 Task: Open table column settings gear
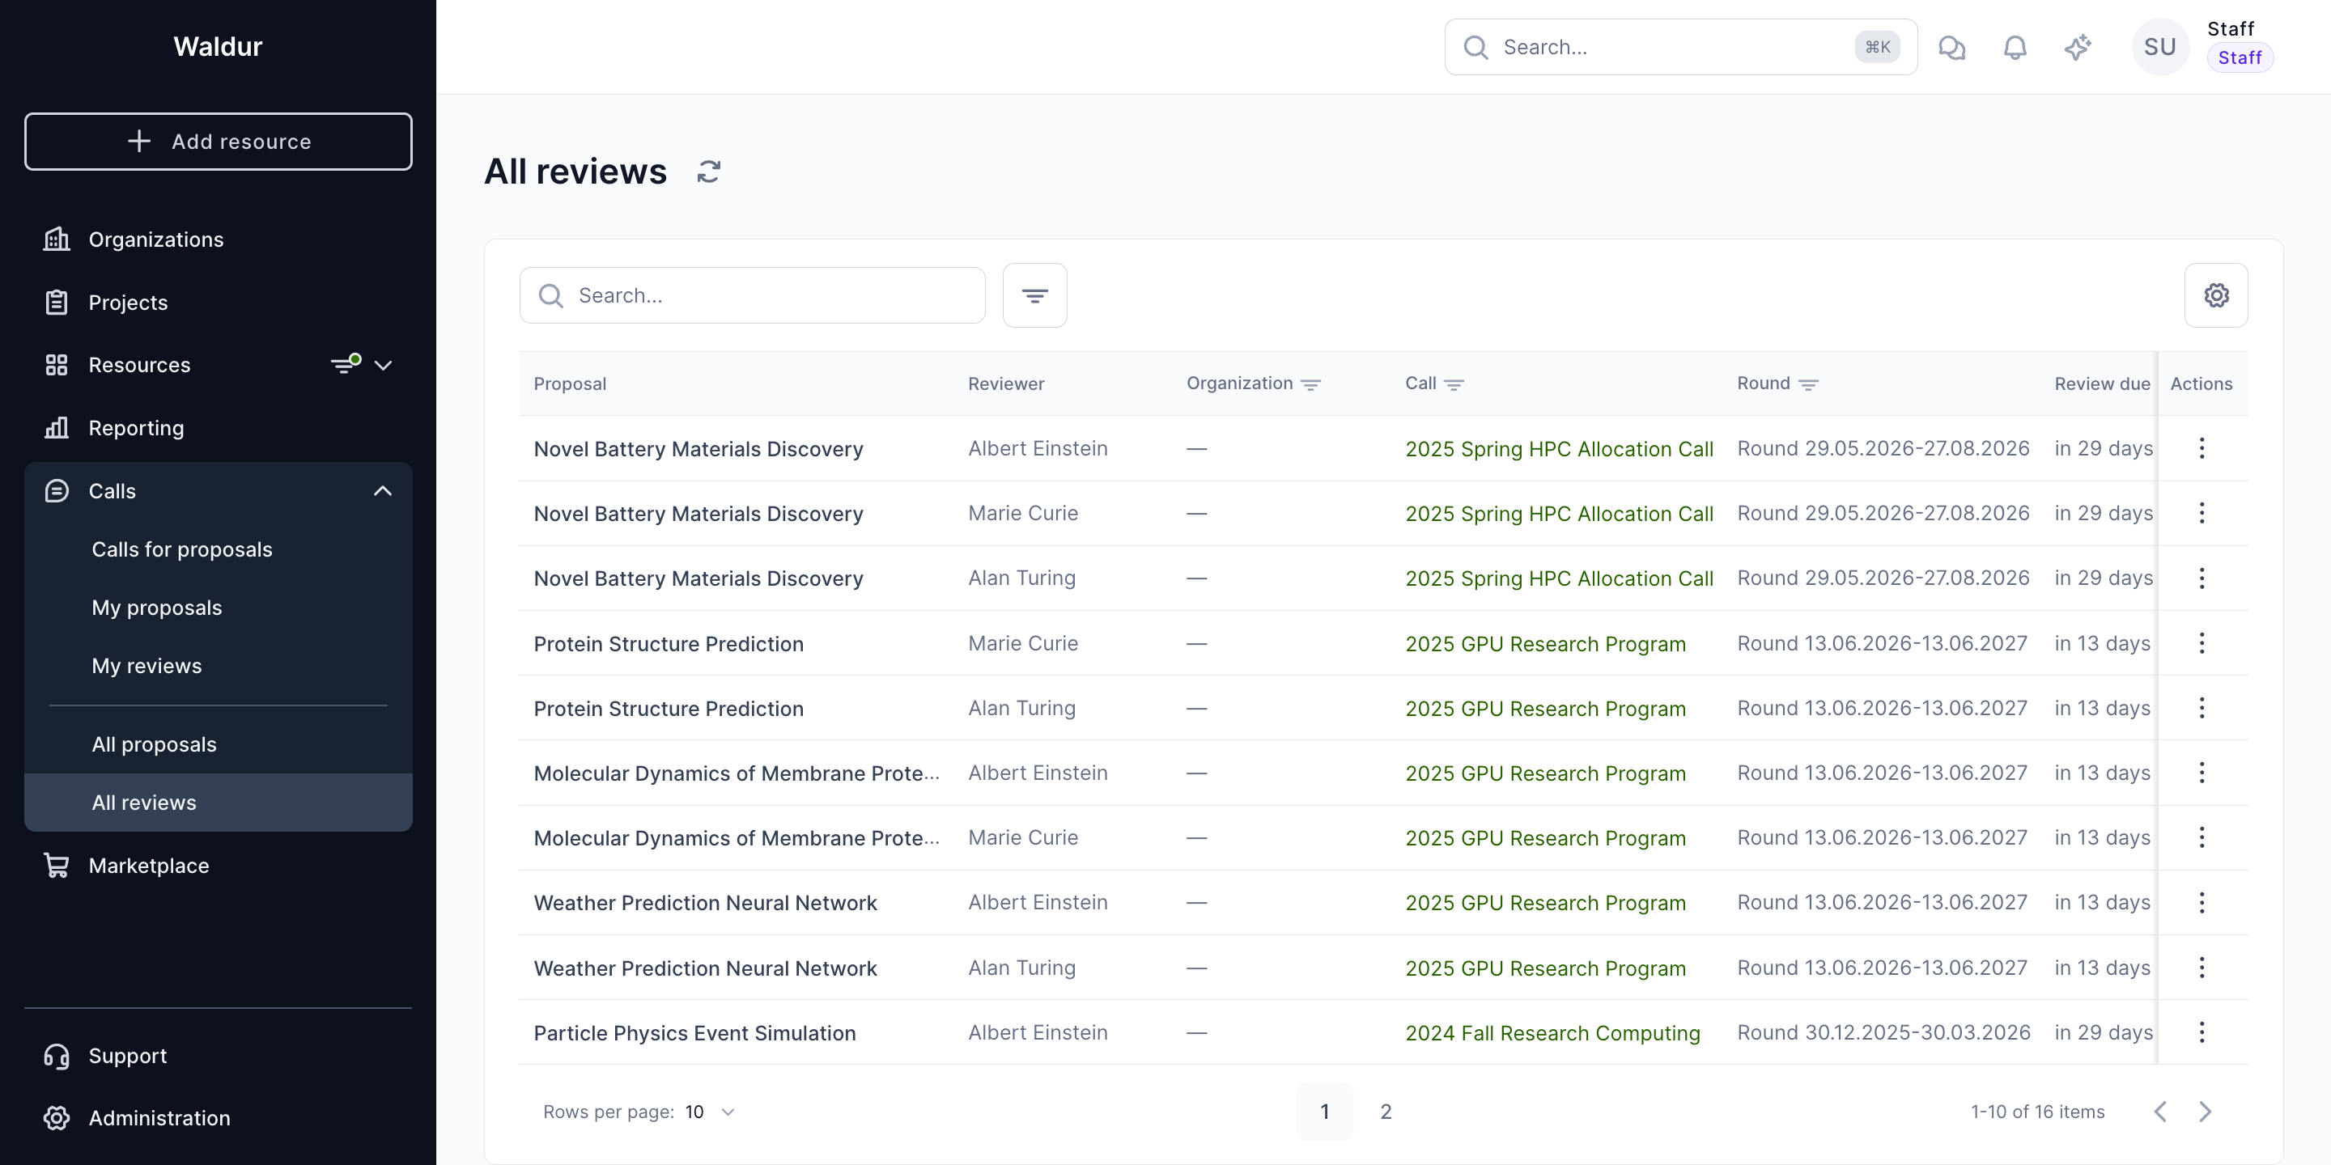pyautogui.click(x=2215, y=294)
